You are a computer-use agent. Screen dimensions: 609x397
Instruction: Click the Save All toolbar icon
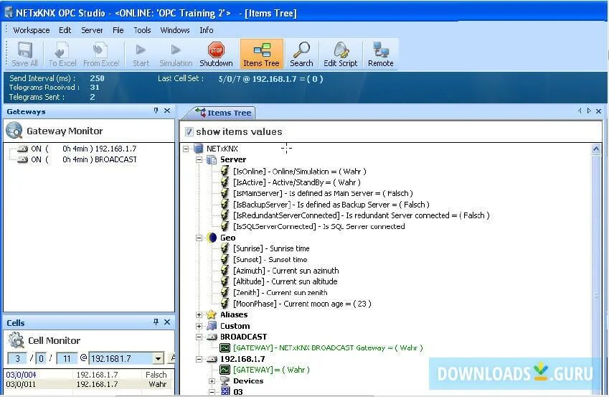point(24,54)
